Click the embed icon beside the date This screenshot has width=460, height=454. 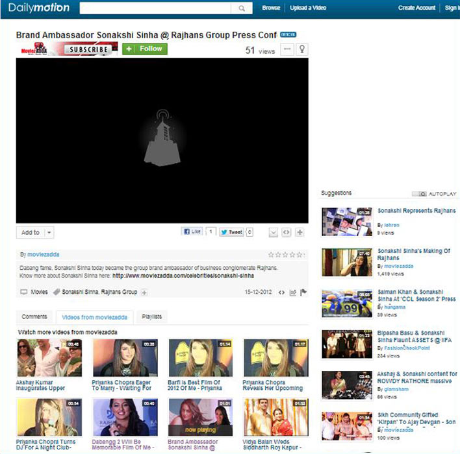click(x=281, y=293)
